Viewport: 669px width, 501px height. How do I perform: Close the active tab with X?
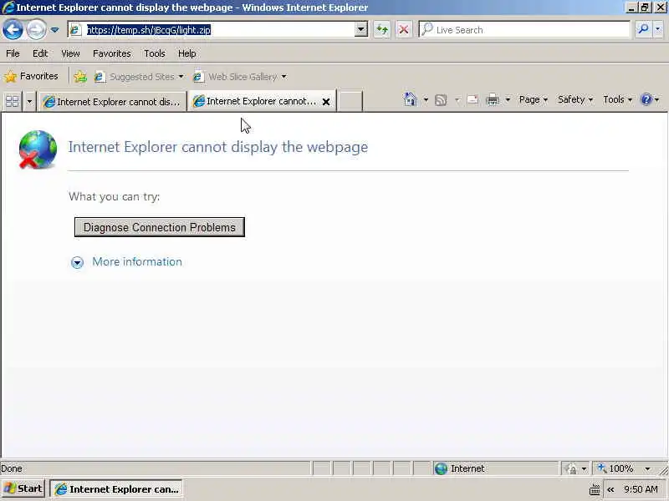326,102
